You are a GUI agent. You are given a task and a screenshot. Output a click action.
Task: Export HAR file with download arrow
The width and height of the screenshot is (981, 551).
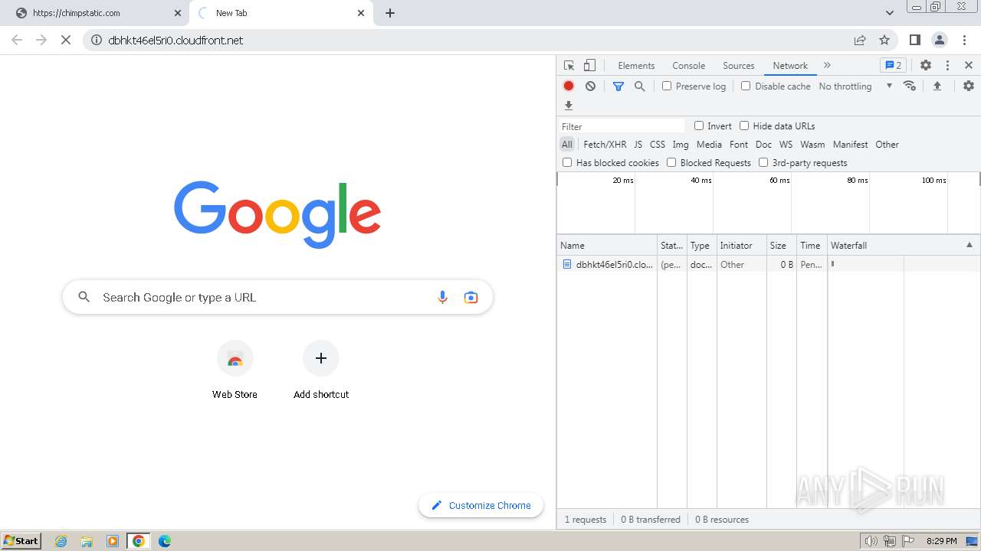(x=569, y=106)
